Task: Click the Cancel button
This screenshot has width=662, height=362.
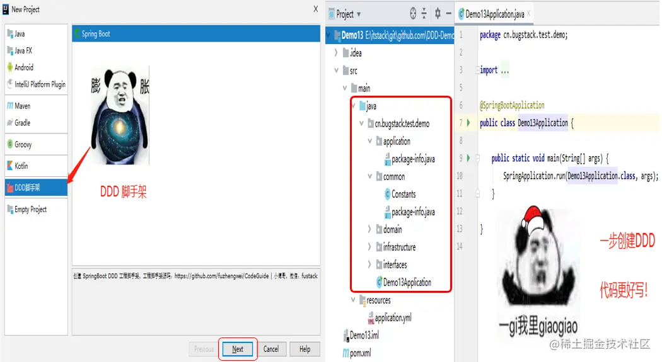Action: pos(271,349)
